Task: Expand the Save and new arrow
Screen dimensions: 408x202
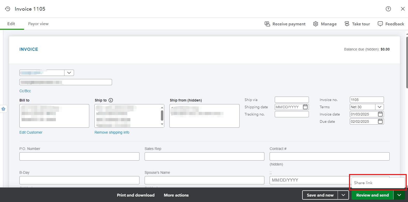Action: (343, 195)
